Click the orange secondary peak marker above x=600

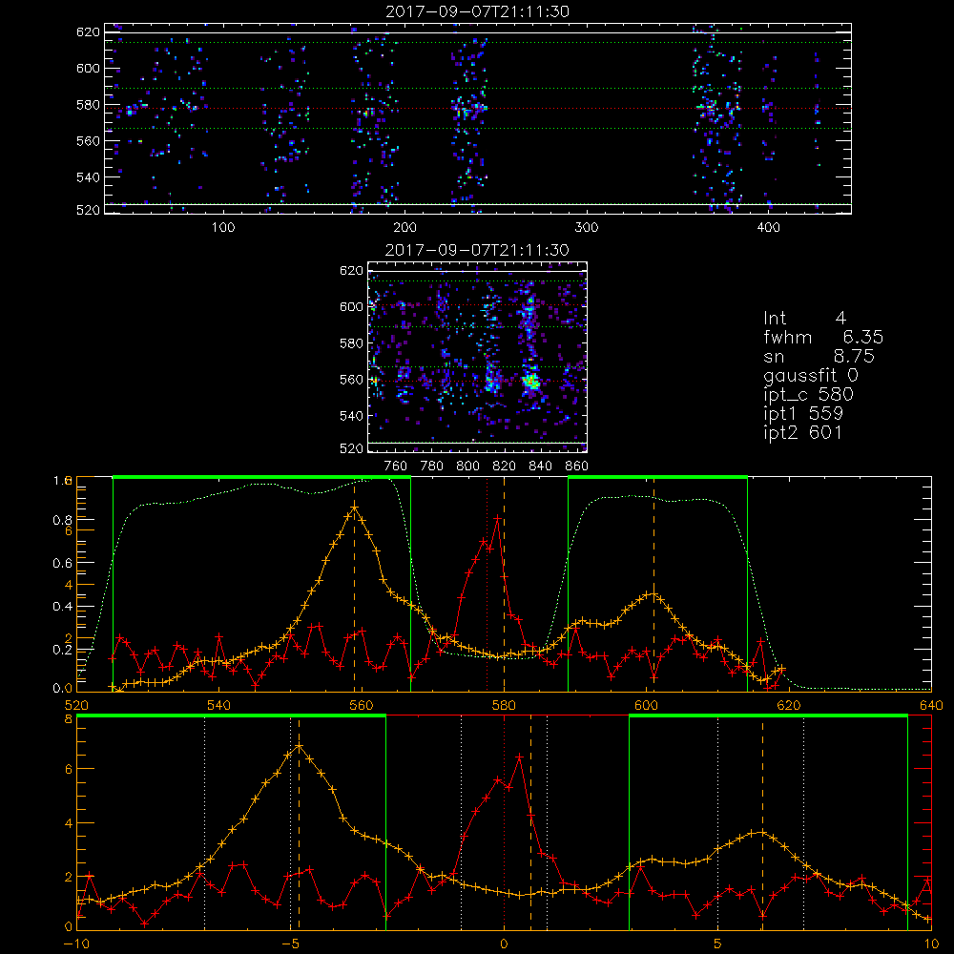point(654,593)
